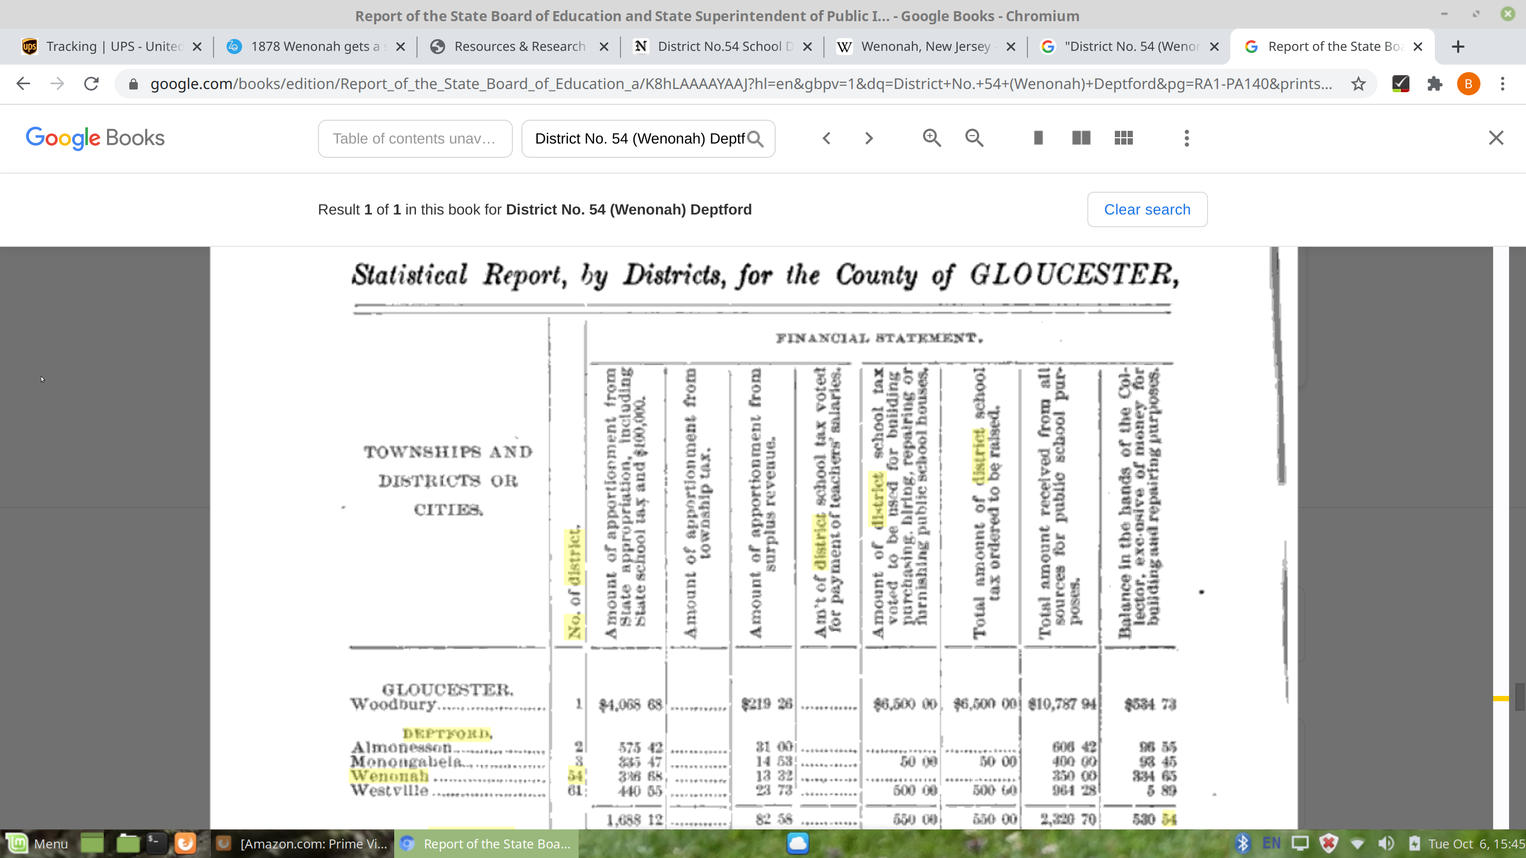Go back to the previous page
Screen dimensions: 1526x858
coord(23,84)
